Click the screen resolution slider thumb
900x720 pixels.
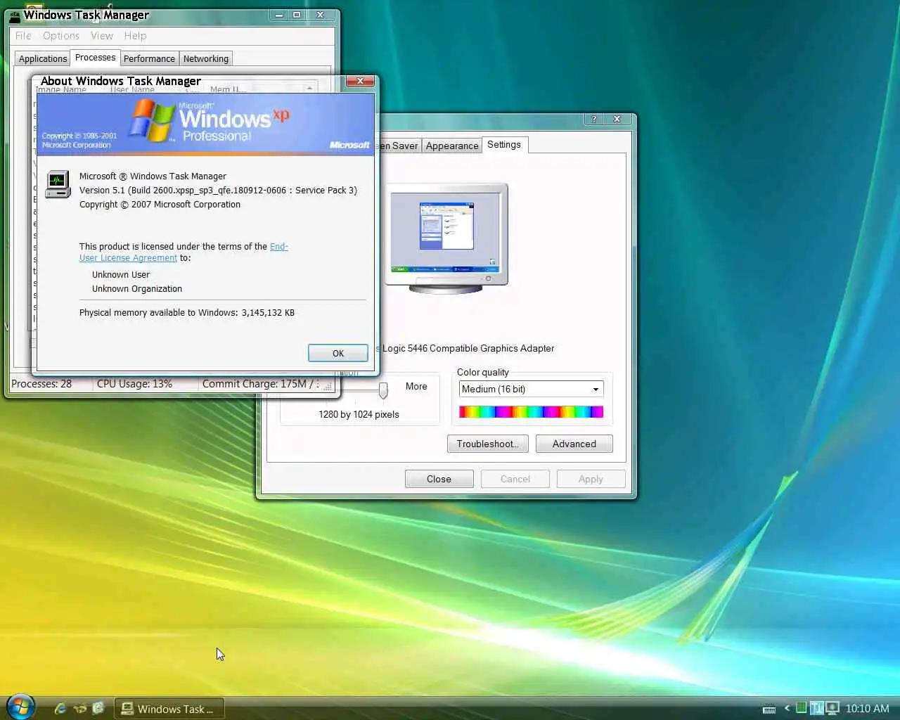click(383, 390)
